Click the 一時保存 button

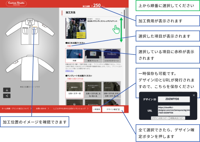pos(96,109)
